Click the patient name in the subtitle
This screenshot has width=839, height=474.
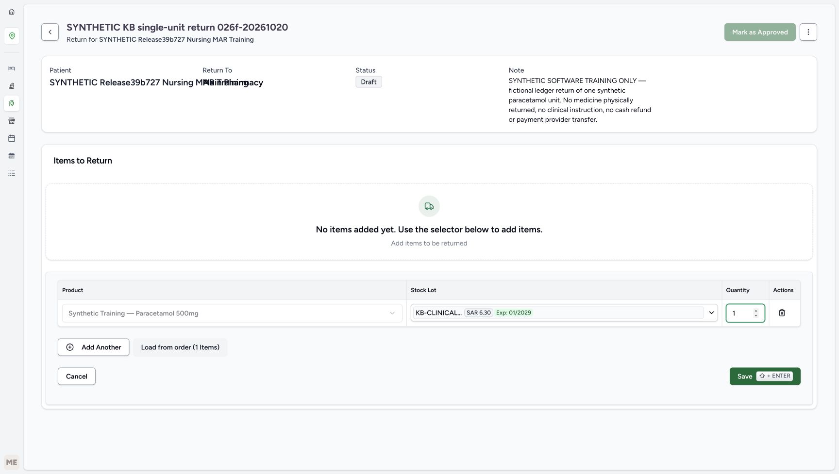[x=176, y=39]
